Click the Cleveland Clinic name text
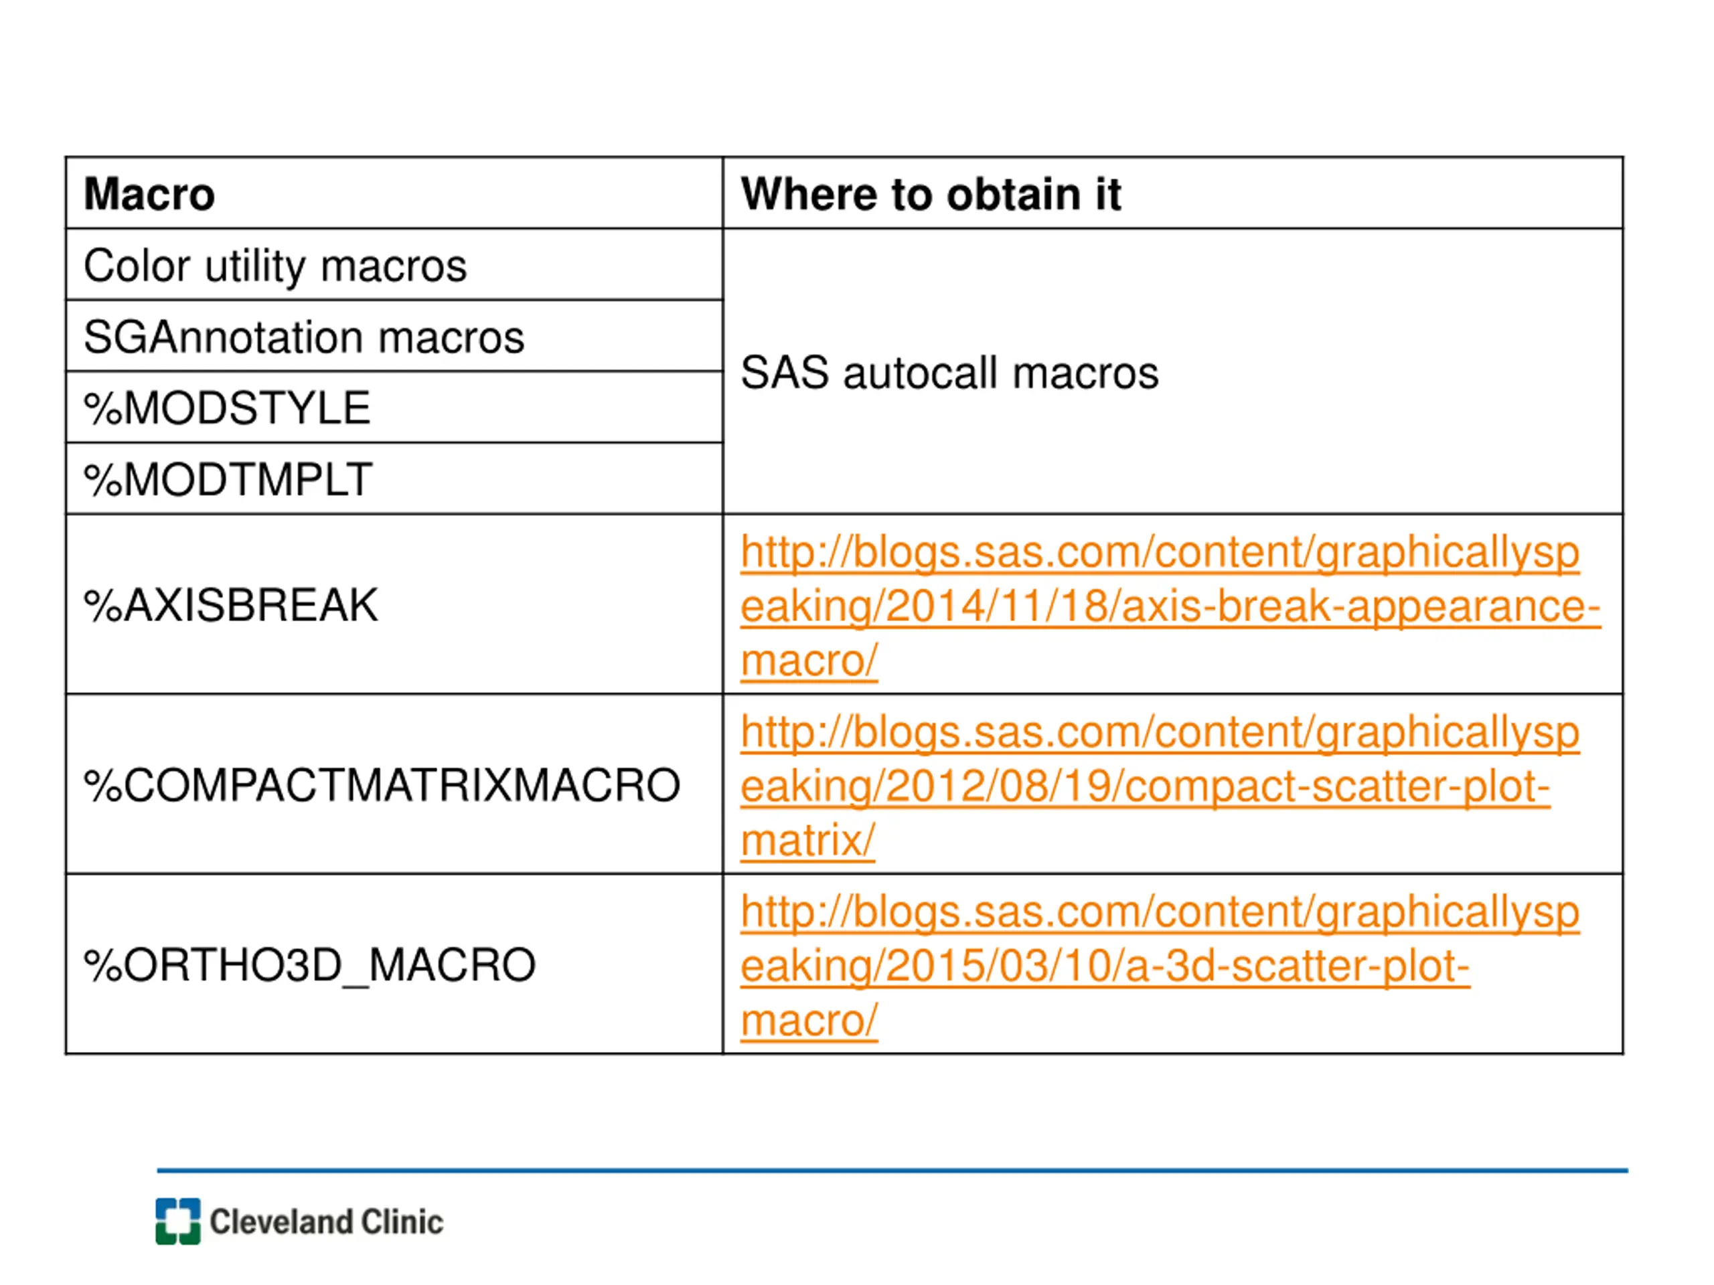 click(326, 1222)
